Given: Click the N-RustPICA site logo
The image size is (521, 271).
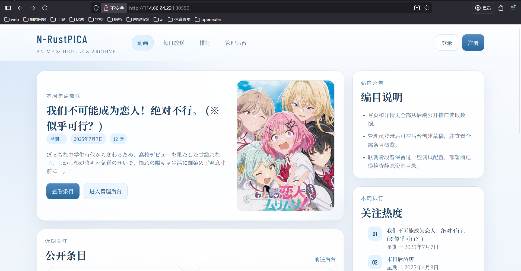Looking at the screenshot, I should (62, 40).
